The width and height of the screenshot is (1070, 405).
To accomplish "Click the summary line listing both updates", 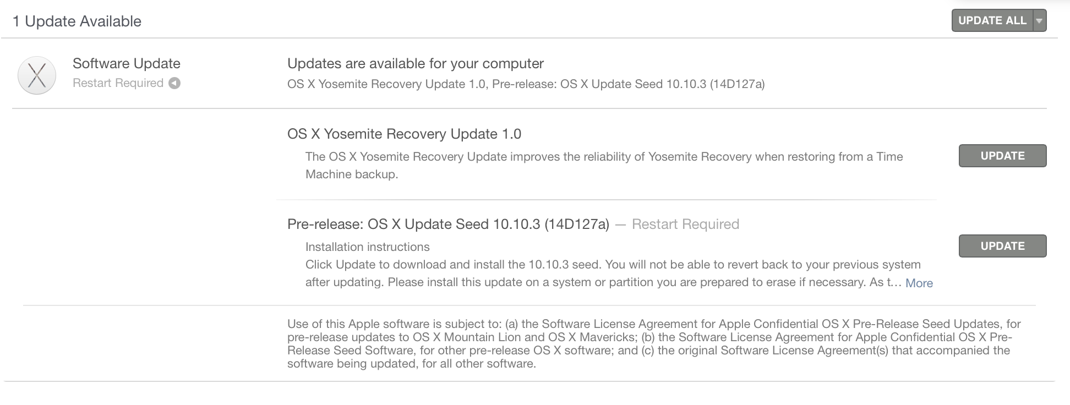I will [x=526, y=84].
